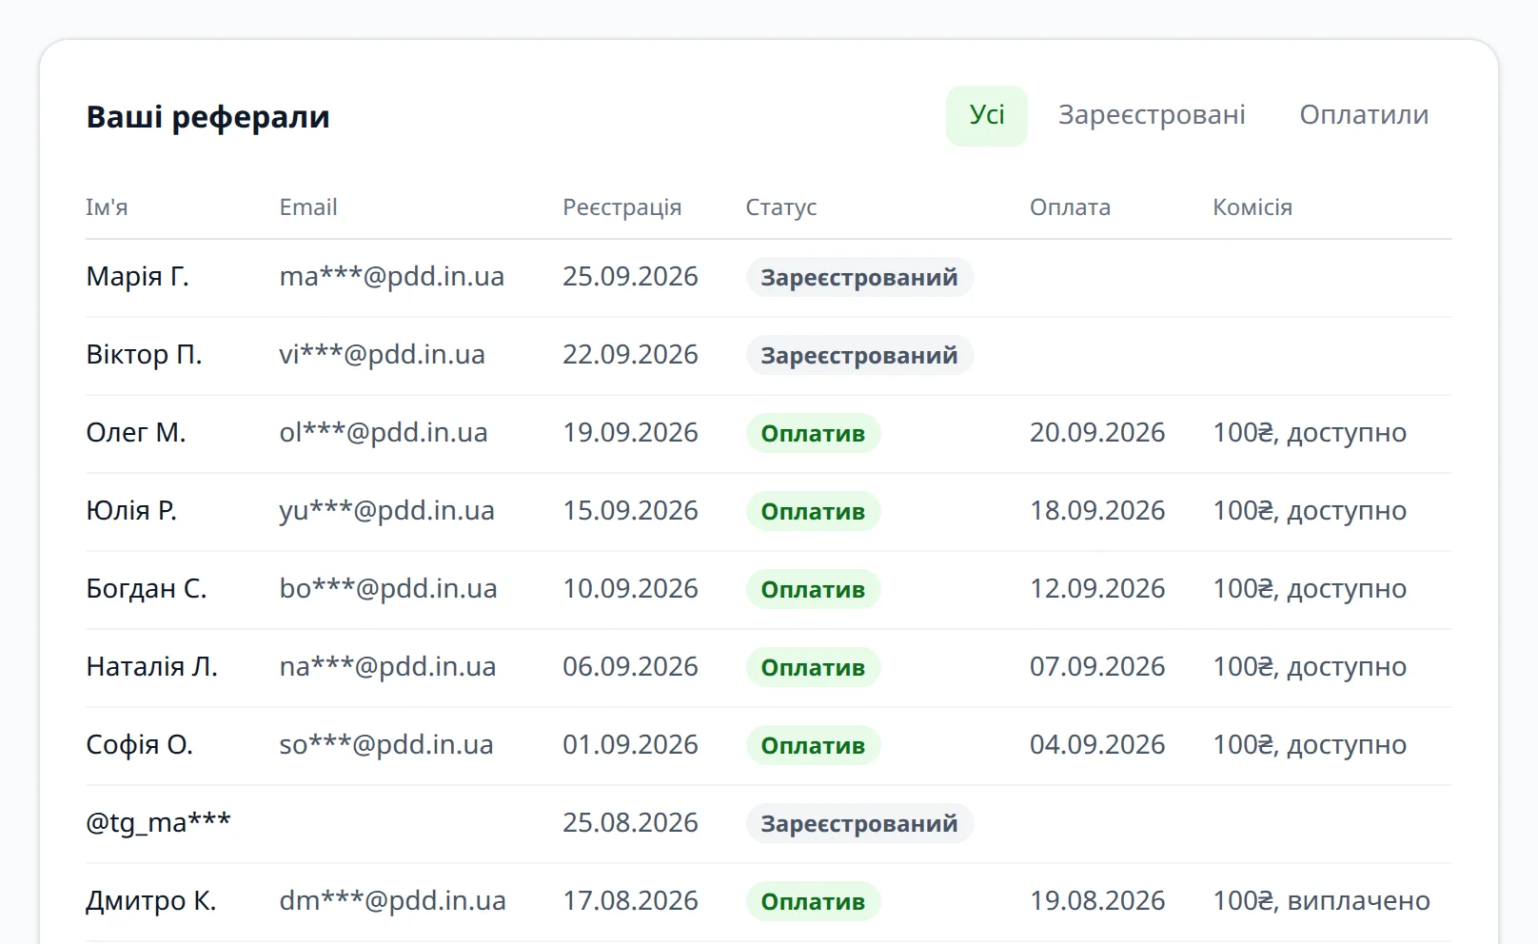1538x944 pixels.
Task: Switch to the Зареєстровані tab
Action: (1152, 116)
